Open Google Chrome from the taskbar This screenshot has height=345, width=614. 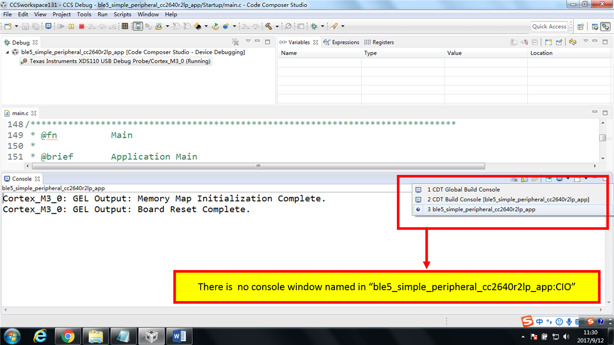68,336
